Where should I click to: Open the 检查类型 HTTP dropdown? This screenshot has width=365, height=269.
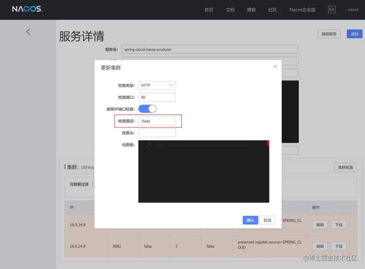click(157, 85)
